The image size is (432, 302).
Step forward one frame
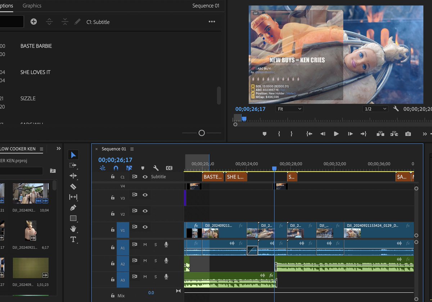tap(350, 134)
